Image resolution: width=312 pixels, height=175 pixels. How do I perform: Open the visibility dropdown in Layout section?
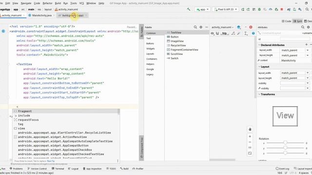pyautogui.click(x=308, y=83)
